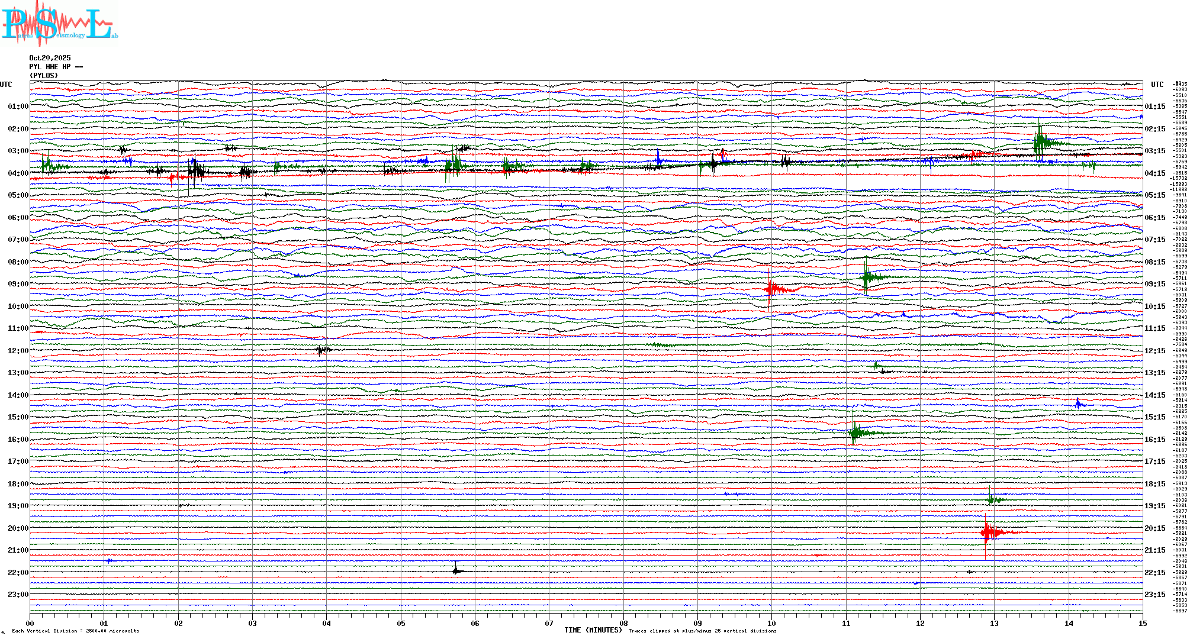Click the 23:00 hour label on left axis
1190x639 pixels.
pyautogui.click(x=18, y=595)
